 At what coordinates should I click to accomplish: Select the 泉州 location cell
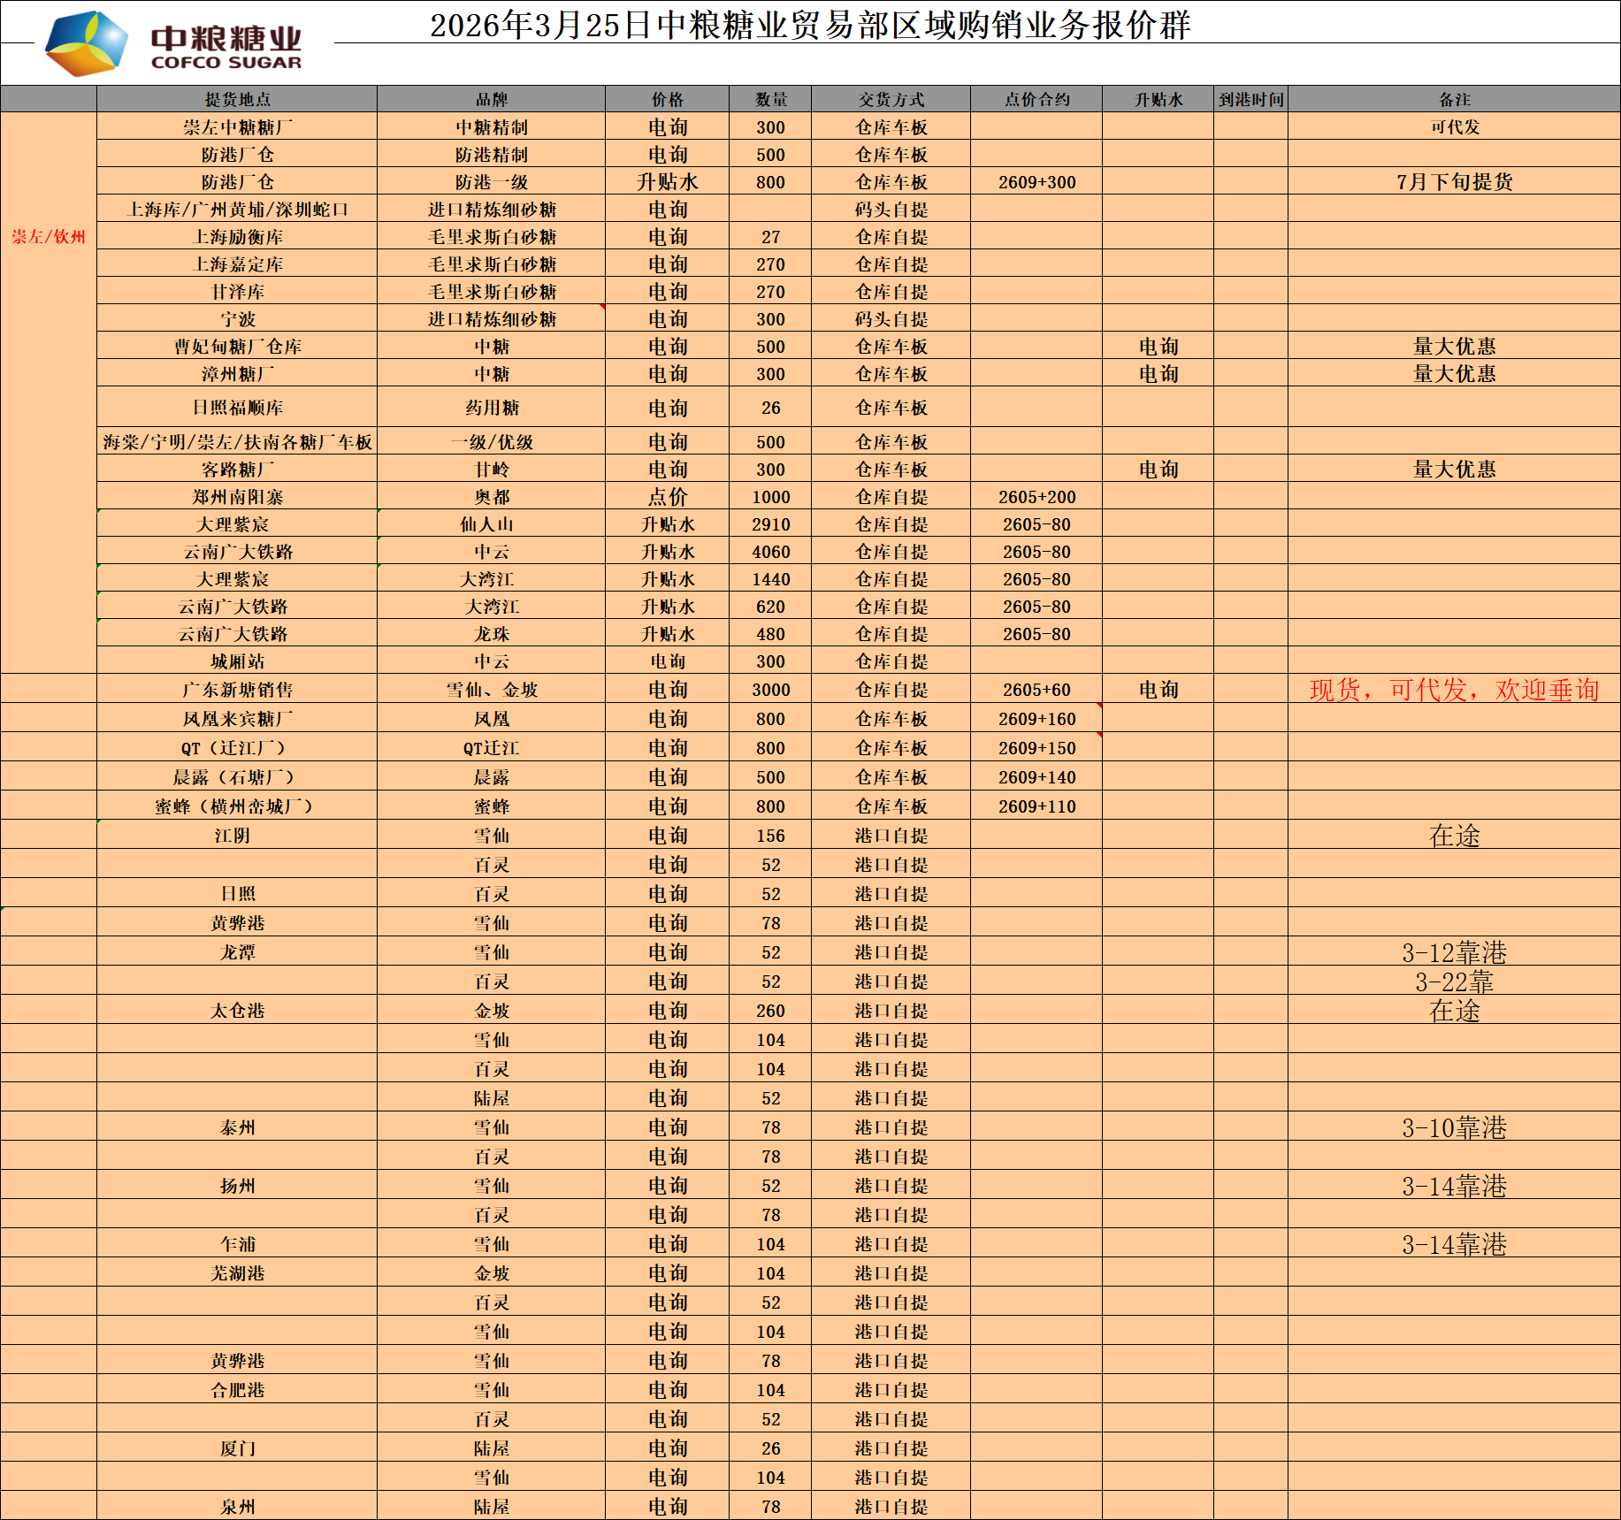pyautogui.click(x=237, y=1506)
